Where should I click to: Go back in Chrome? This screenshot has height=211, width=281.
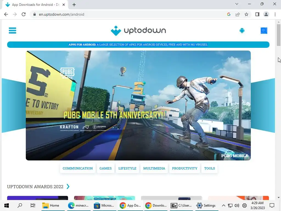coord(6,14)
